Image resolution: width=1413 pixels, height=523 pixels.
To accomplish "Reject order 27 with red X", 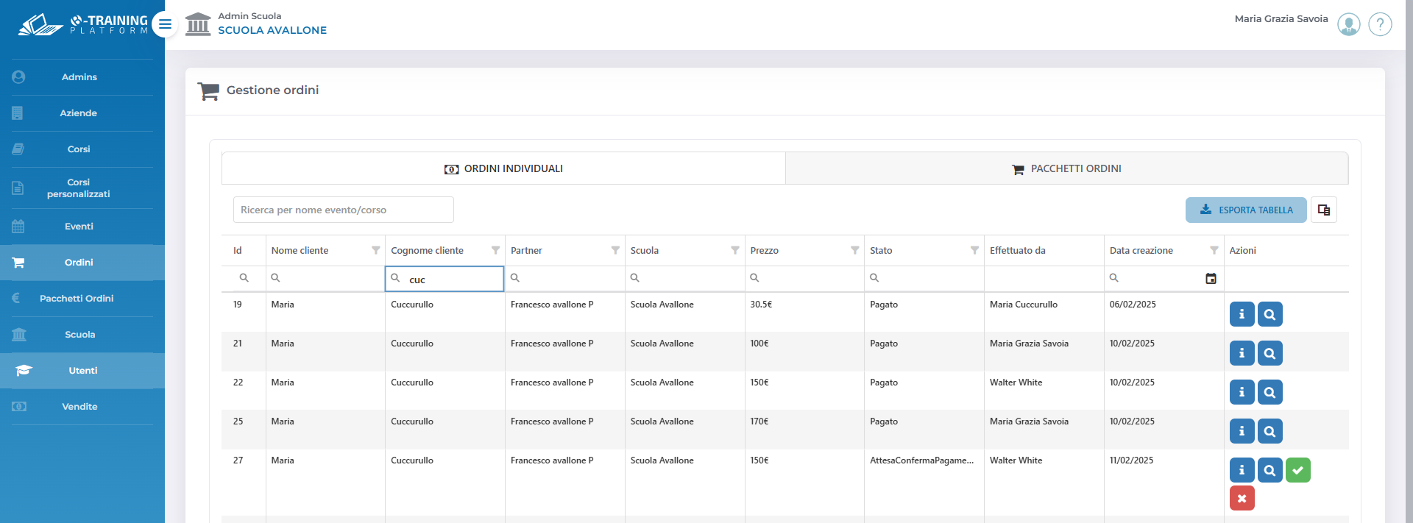I will pyautogui.click(x=1242, y=499).
